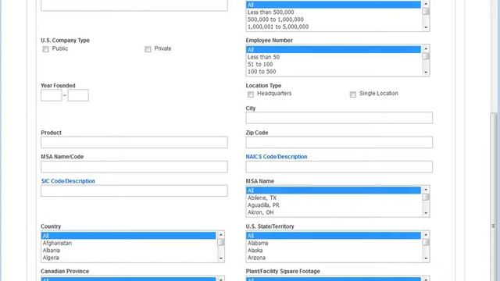This screenshot has width=500, height=281.
Task: Click Employee Number list scroll-down arrow
Action: click(426, 73)
